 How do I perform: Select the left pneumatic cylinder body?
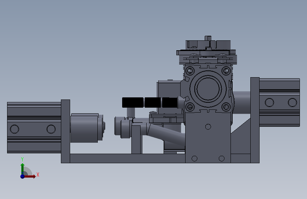click(34, 127)
